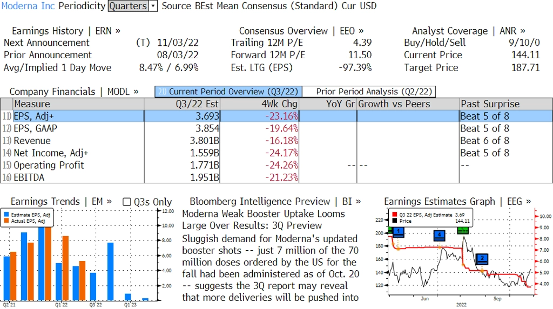Click green earnings marker above price peak

463,230
